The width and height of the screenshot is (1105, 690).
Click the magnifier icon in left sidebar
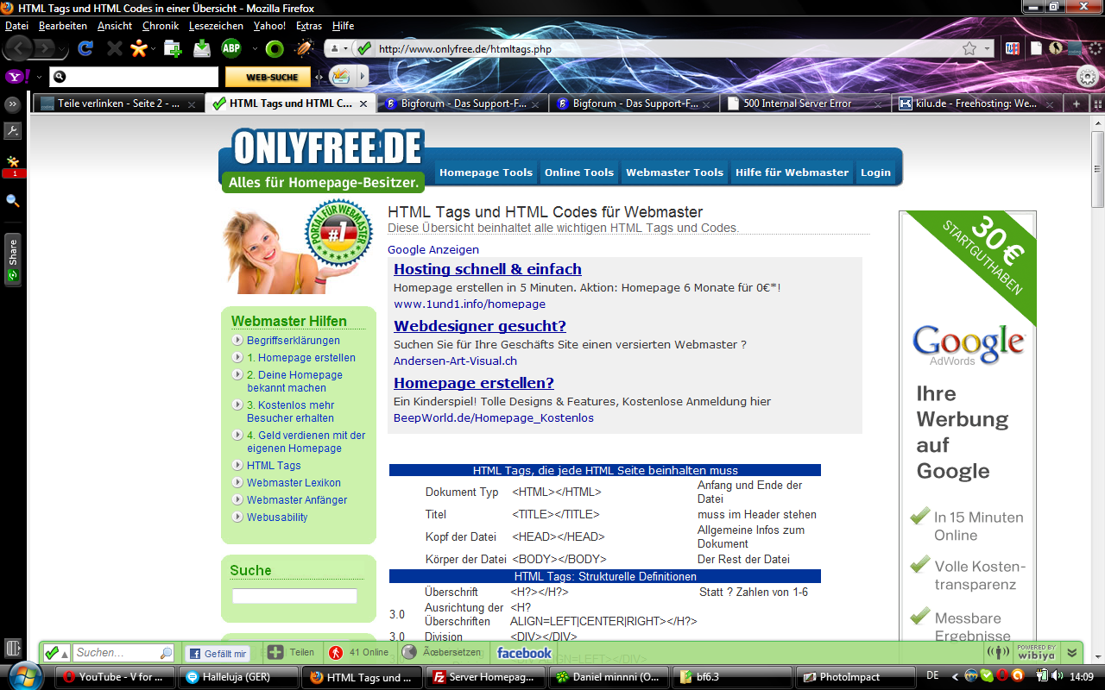13,200
